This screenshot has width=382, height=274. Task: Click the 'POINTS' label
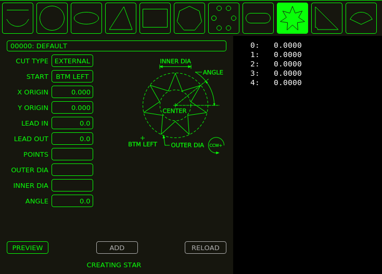(36, 154)
